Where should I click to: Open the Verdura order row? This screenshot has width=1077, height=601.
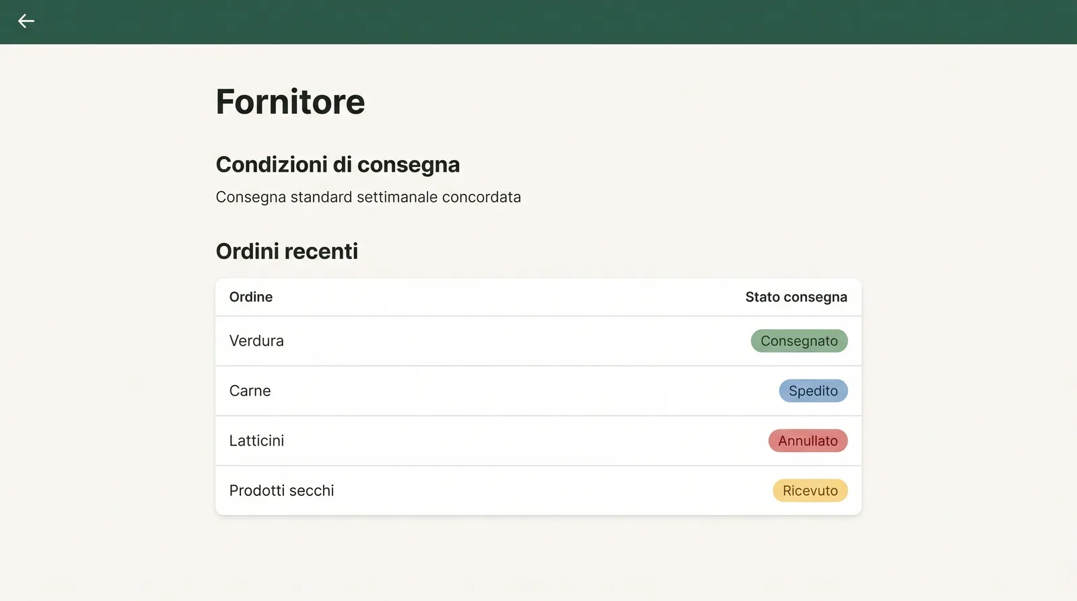[538, 341]
